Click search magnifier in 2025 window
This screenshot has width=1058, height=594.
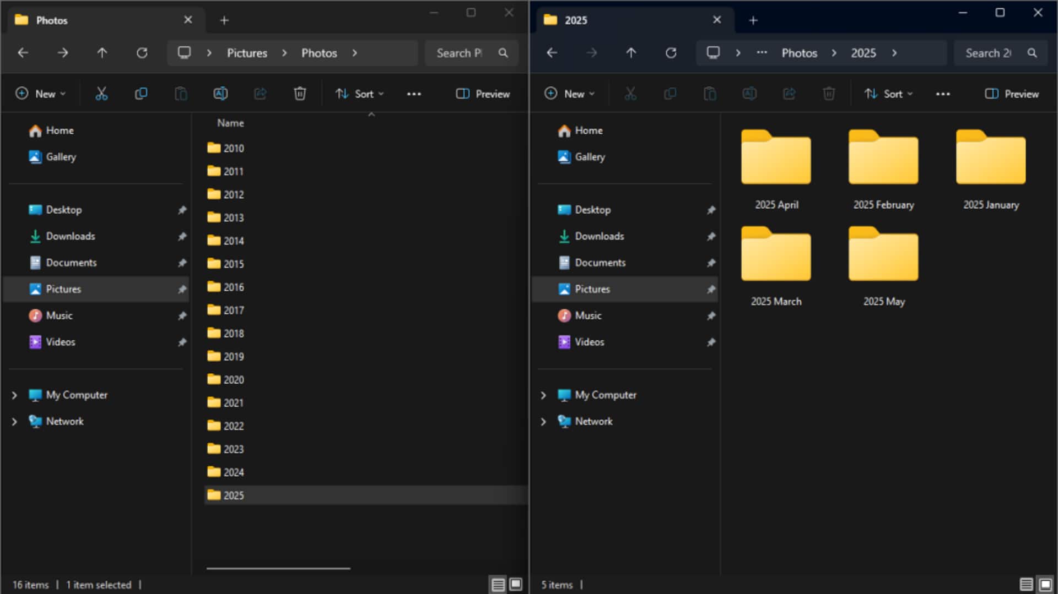pos(1032,53)
